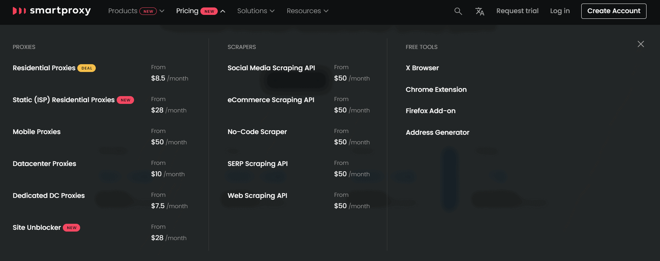Open Site Unblocker pricing
Screen dimensions: 660x261
pyautogui.click(x=37, y=227)
